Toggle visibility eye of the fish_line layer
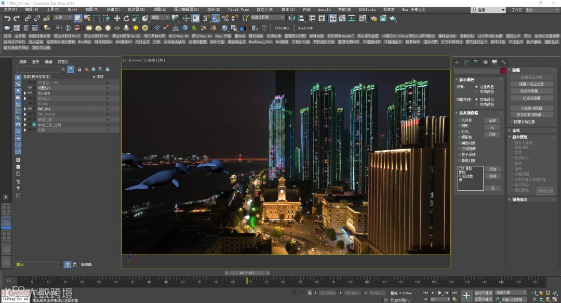561x303 pixels. tap(30, 109)
